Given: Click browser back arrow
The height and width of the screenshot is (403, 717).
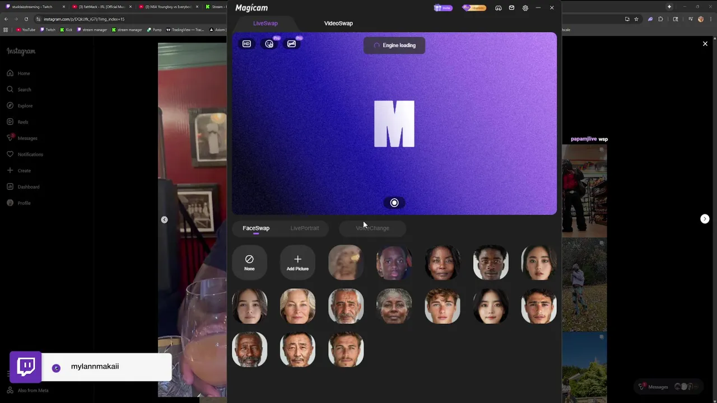Looking at the screenshot, I should (x=6, y=19).
